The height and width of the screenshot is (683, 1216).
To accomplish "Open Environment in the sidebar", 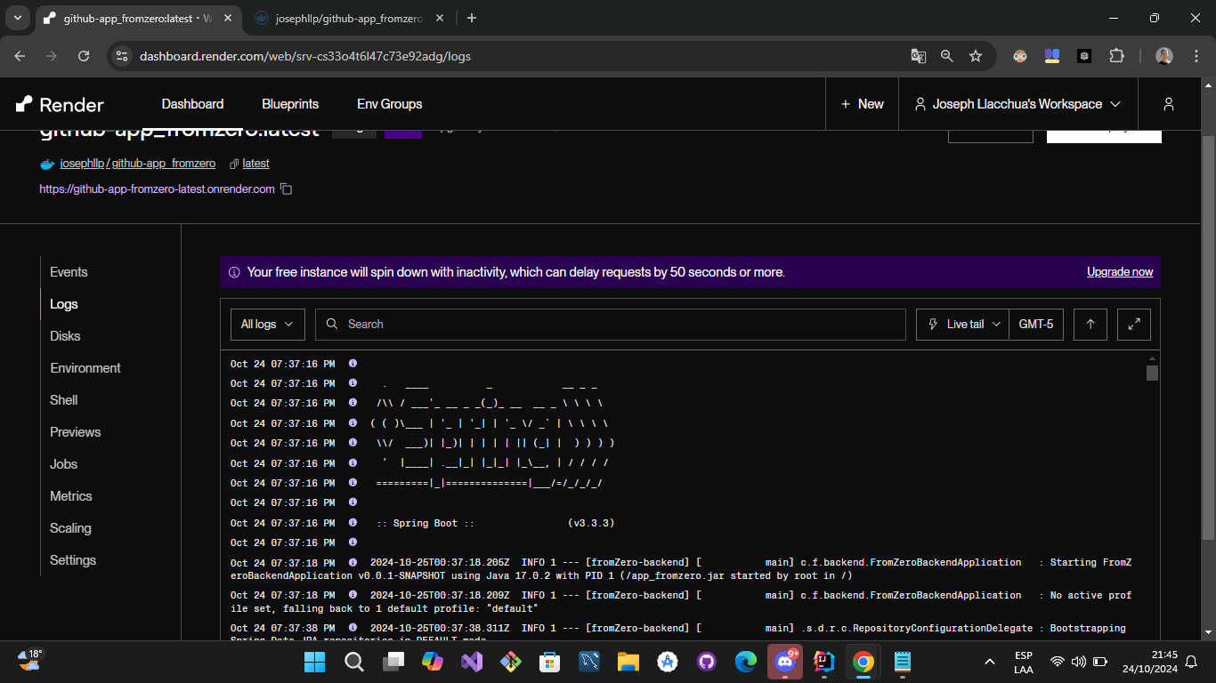I will tap(85, 368).
